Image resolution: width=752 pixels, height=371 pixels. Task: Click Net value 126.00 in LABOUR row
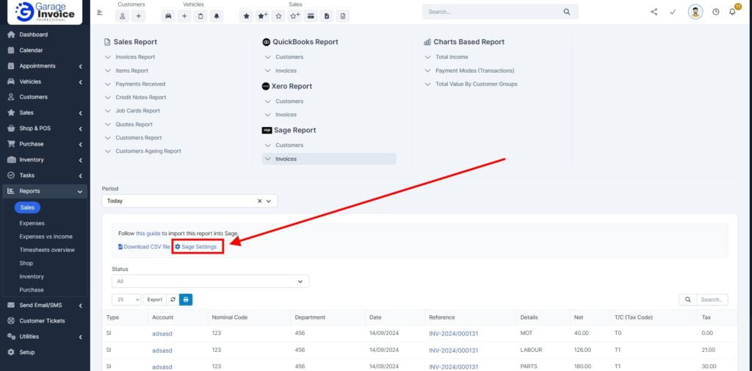(x=582, y=350)
